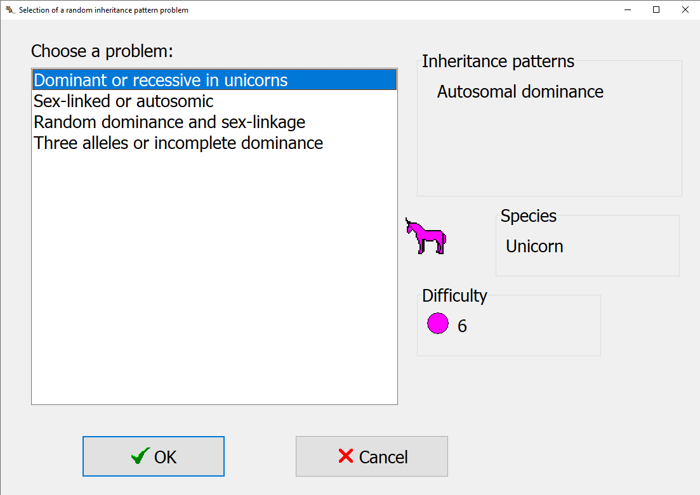Click the green checkmark on OK
Viewport: 700px width, 495px height.
pos(140,456)
